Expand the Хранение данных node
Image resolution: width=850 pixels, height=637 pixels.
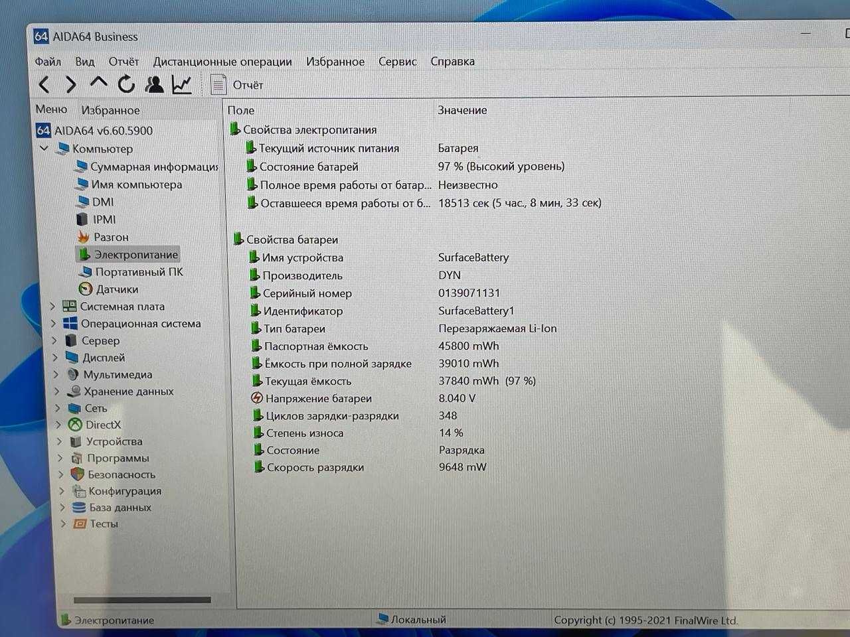tap(57, 391)
